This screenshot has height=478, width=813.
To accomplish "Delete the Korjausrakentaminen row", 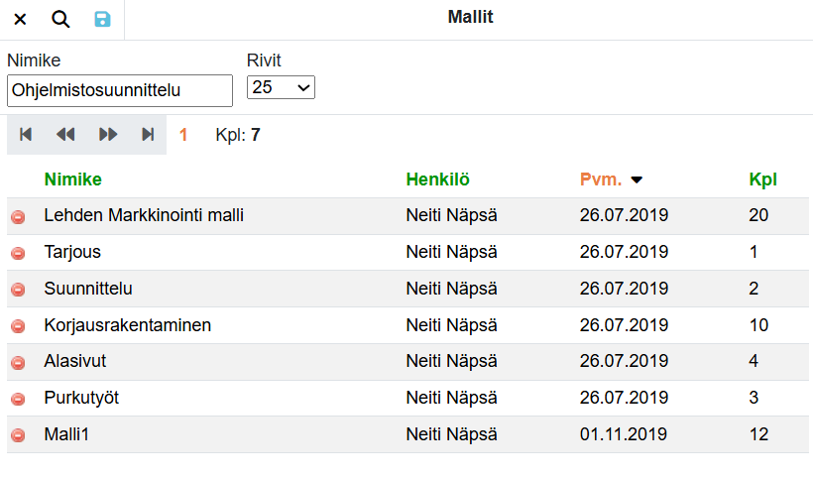I will (18, 326).
